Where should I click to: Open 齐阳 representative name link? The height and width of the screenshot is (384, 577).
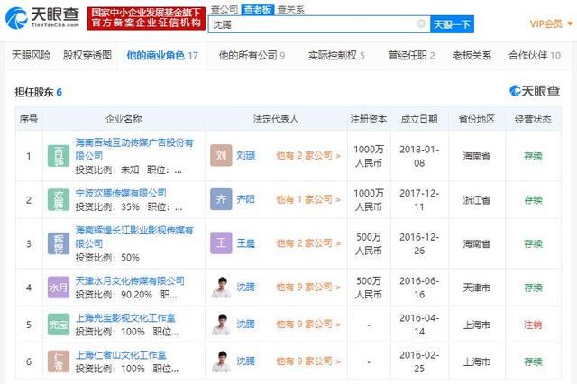(x=246, y=199)
